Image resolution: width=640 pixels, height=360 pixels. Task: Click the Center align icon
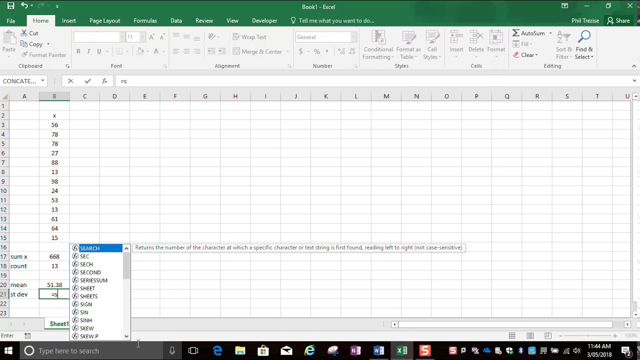pyautogui.click(x=186, y=51)
